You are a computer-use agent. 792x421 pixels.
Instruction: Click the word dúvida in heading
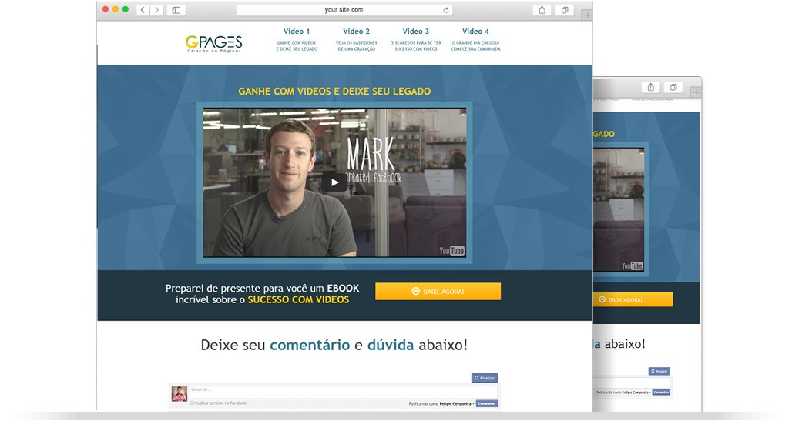(391, 346)
